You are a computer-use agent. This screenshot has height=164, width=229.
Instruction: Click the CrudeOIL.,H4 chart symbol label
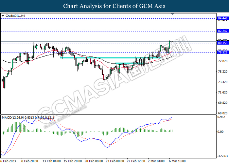15,16
